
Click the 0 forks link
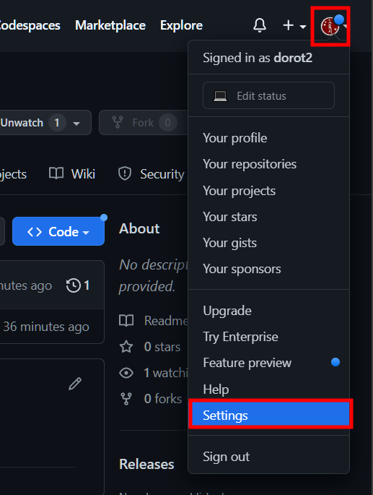click(163, 399)
